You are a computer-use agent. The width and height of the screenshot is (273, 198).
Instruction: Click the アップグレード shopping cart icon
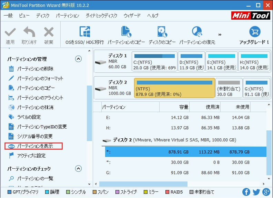tap(255, 31)
